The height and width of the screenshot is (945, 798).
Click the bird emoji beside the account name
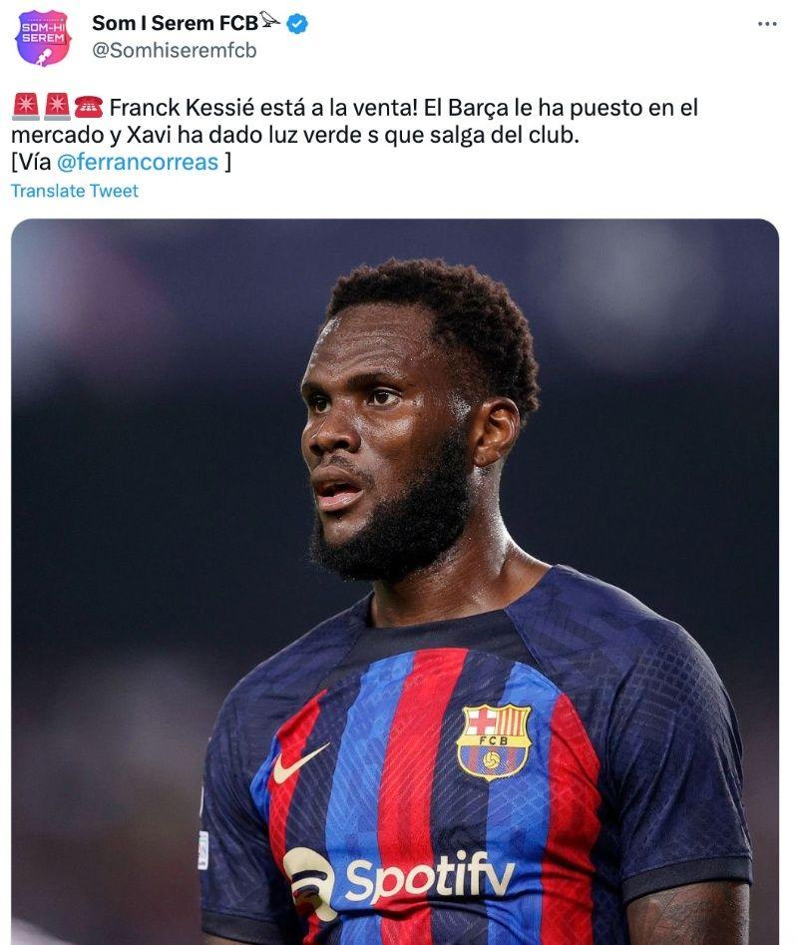pos(269,21)
